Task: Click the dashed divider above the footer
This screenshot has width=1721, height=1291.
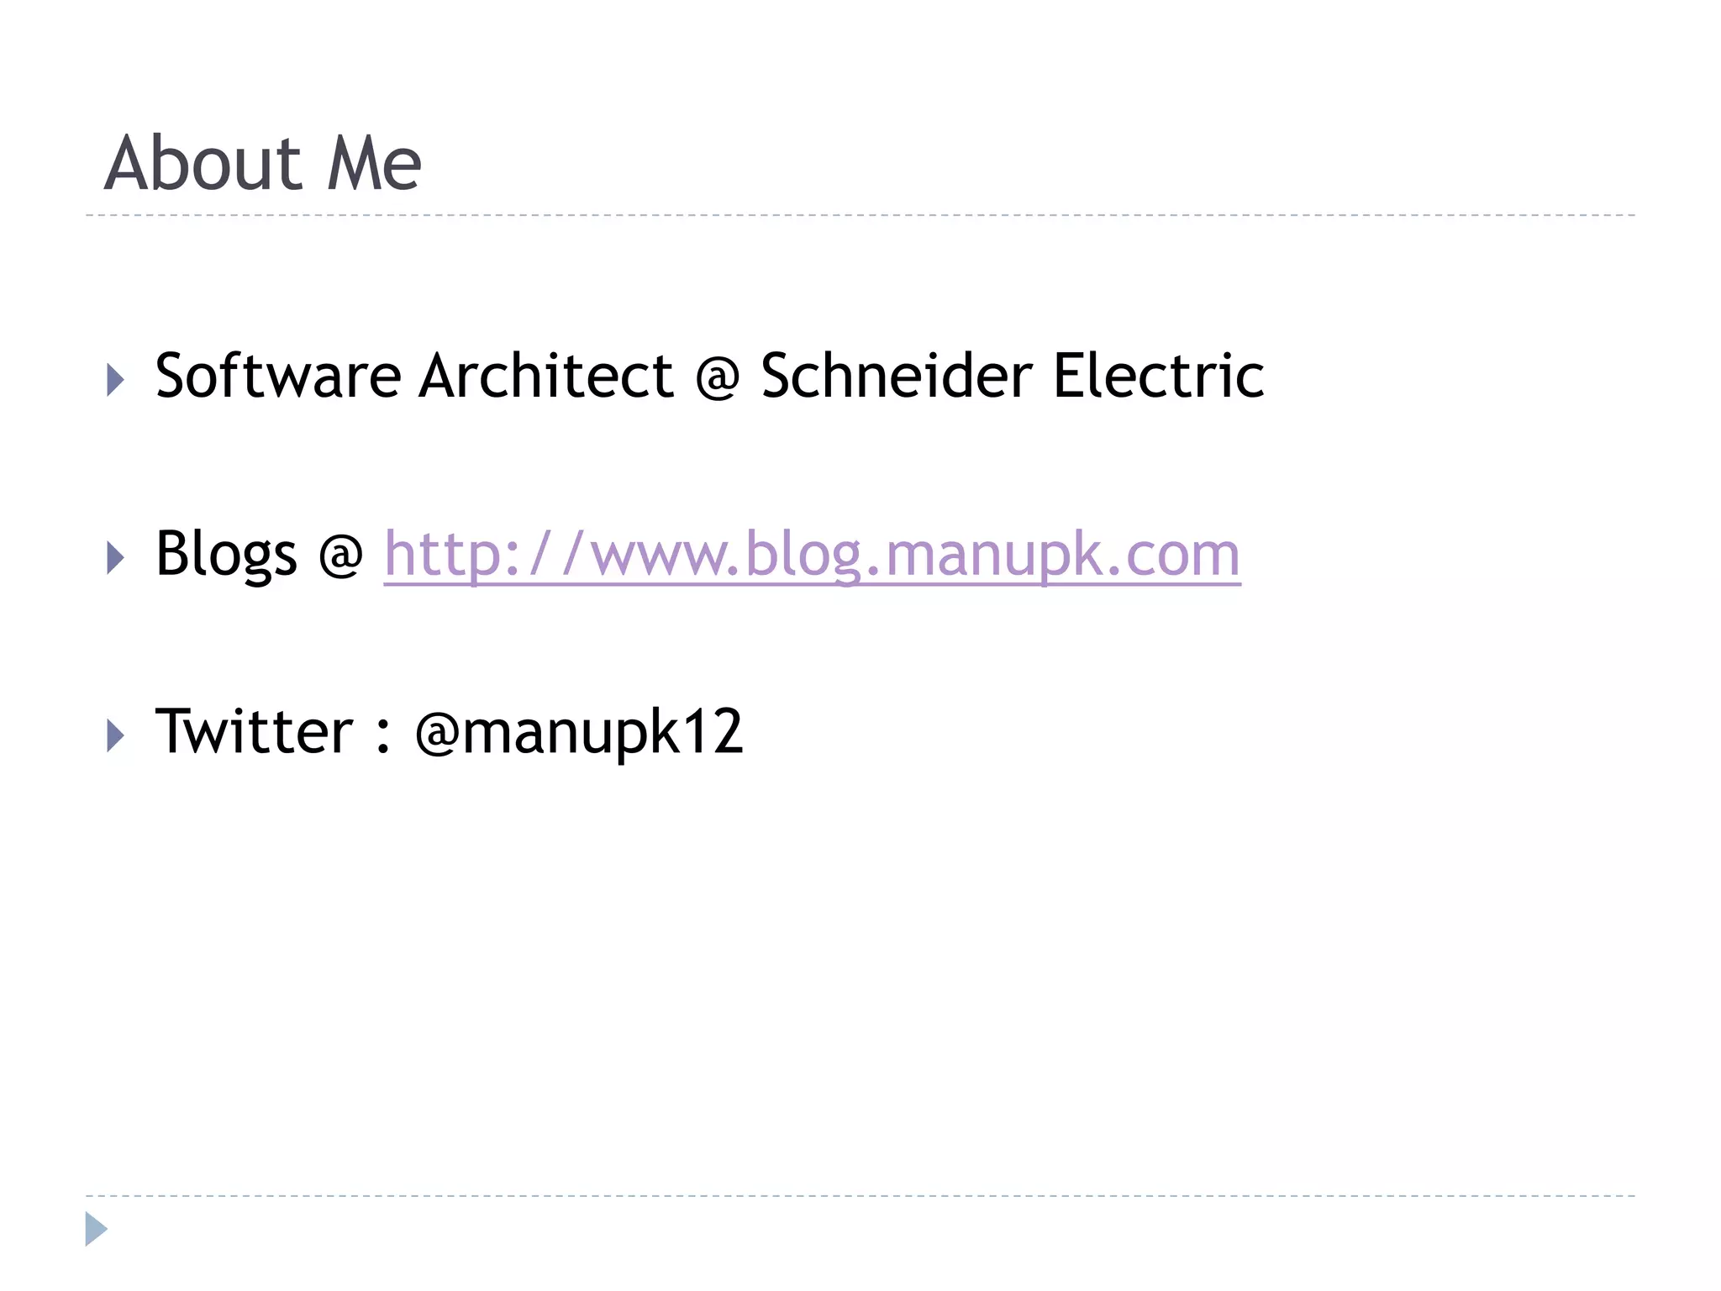Action: (860, 1195)
